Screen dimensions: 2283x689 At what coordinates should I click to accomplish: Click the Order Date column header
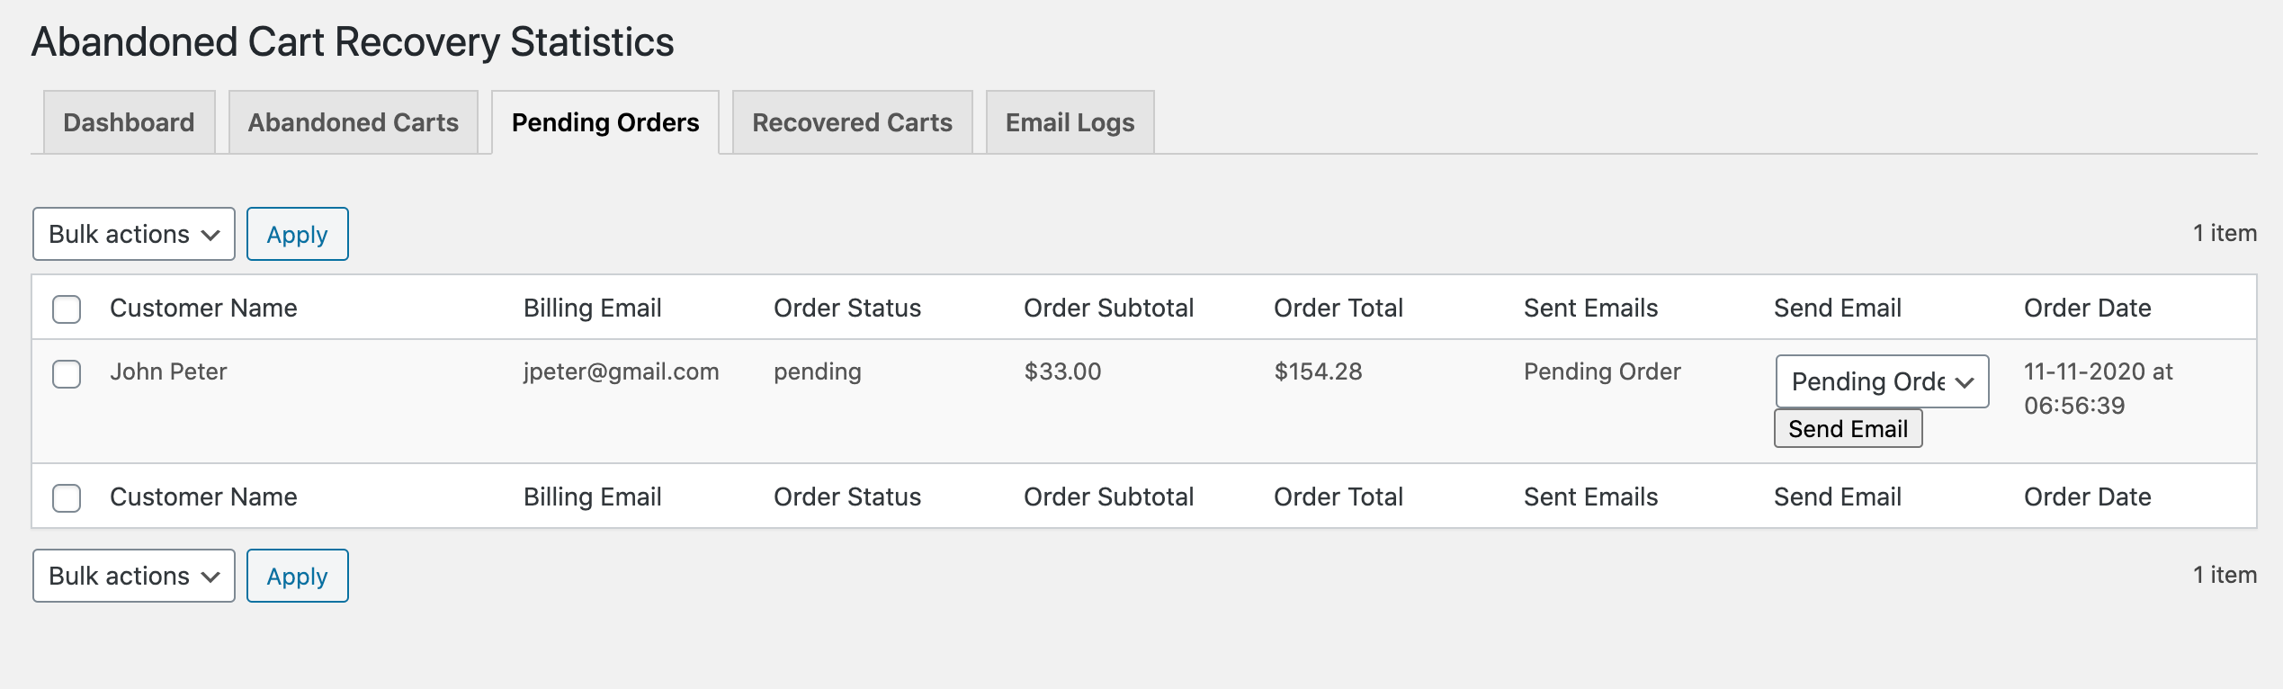(x=2087, y=308)
